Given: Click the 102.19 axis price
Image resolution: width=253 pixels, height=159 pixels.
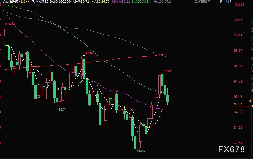Looking at the screenshot, I should (x=239, y=35).
